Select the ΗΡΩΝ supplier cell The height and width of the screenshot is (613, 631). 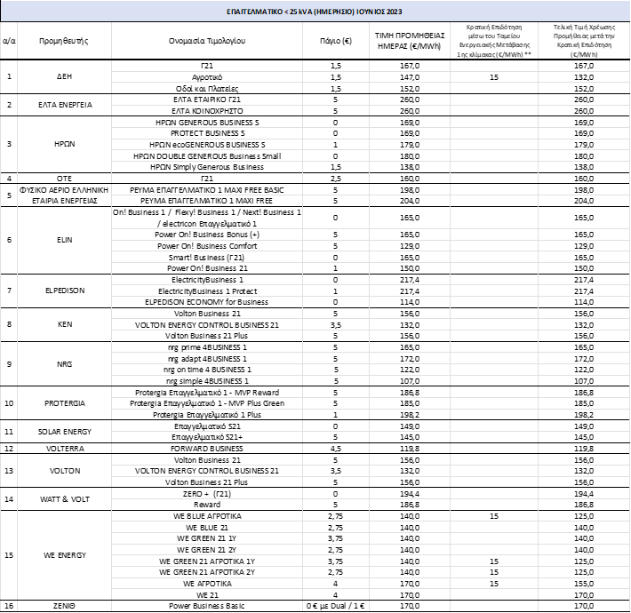pos(64,144)
